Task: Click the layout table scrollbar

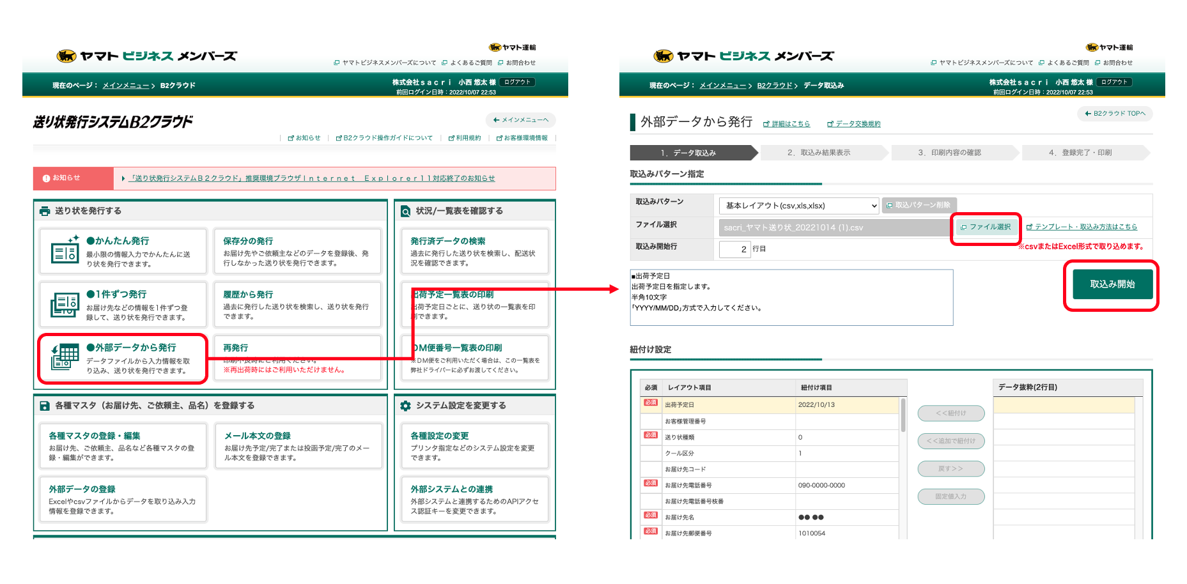Action: point(903,415)
